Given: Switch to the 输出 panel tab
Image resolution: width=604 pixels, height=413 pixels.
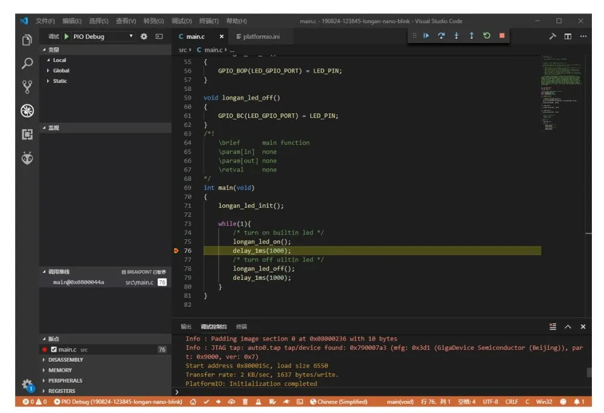Looking at the screenshot, I should click(186, 326).
